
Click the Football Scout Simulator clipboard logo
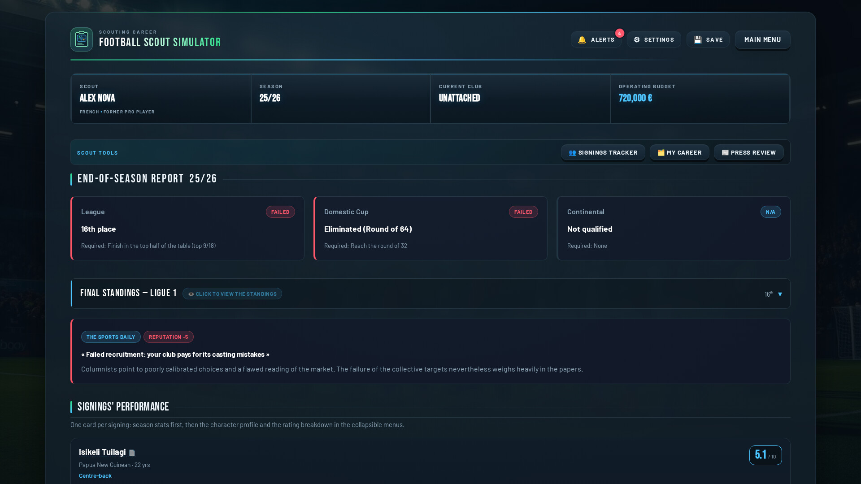tap(82, 39)
